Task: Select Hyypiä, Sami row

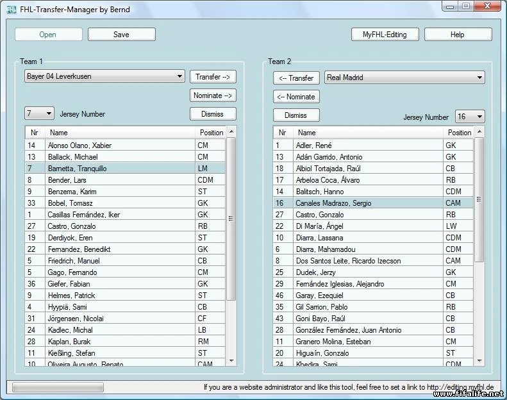Action: pos(125,307)
